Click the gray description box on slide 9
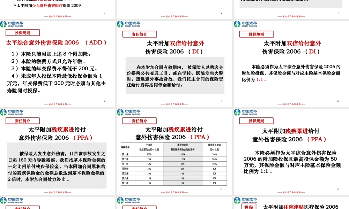This screenshot has width=349, height=209. coord(175,76)
